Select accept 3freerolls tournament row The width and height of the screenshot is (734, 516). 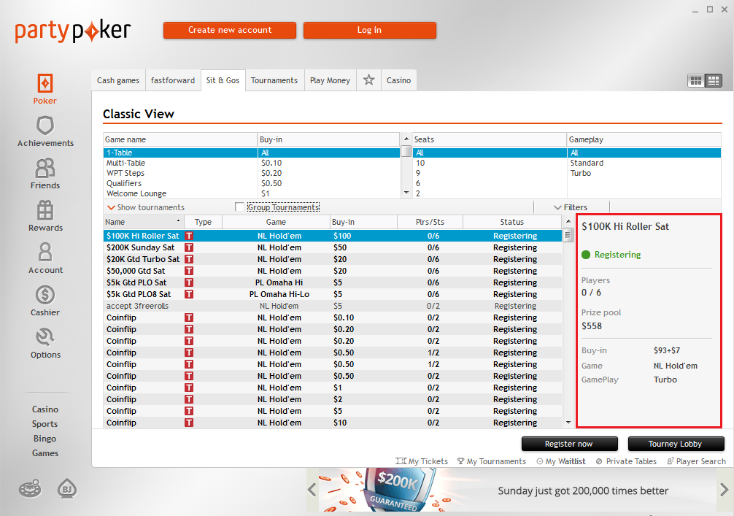pos(333,307)
